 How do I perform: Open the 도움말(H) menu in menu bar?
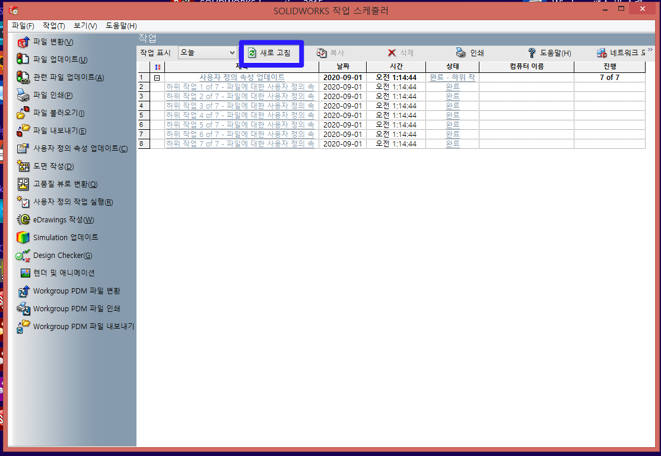click(121, 25)
